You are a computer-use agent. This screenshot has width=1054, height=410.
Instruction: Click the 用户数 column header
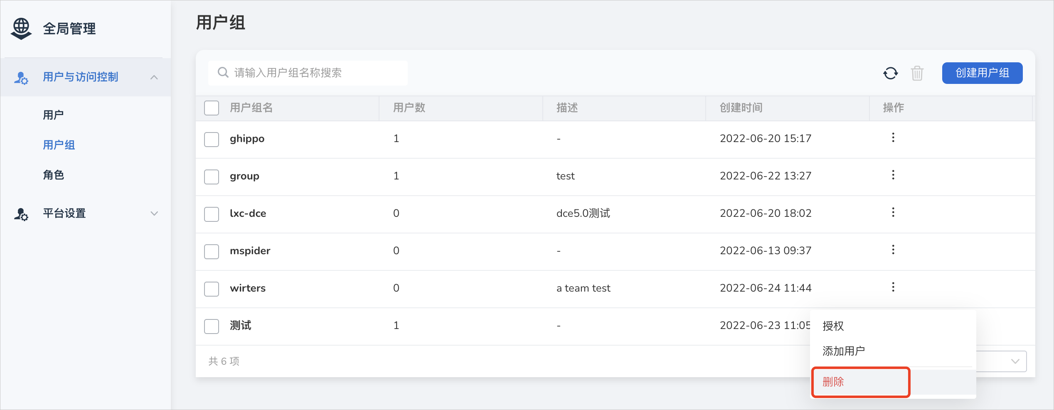point(409,108)
